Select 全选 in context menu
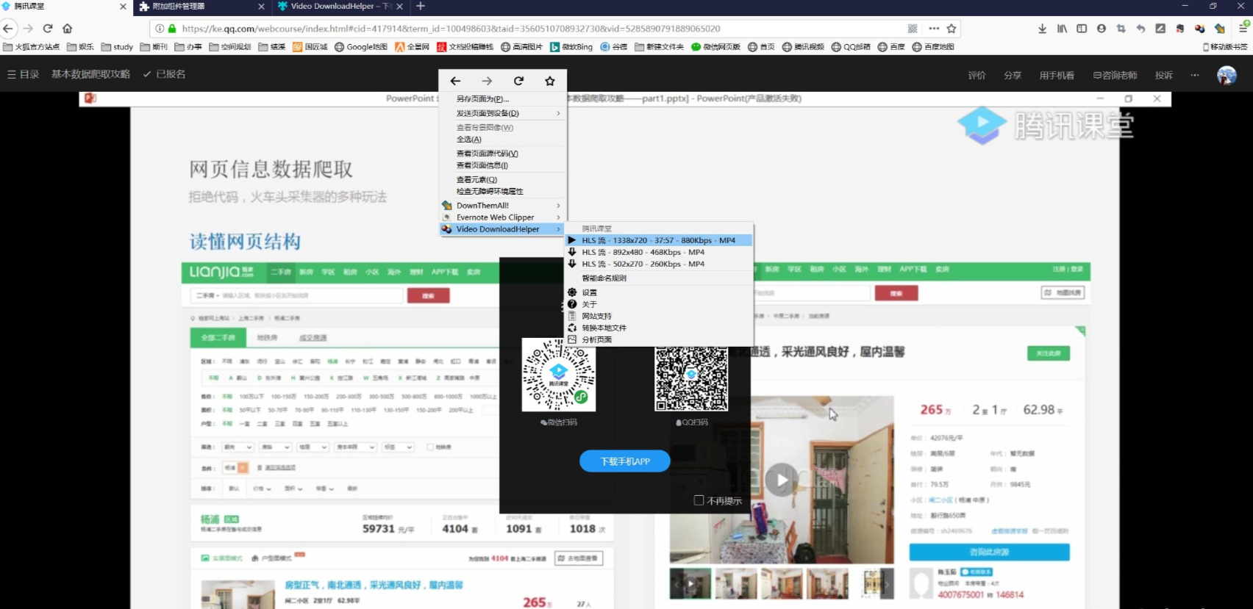The height and width of the screenshot is (609, 1253). click(503, 139)
